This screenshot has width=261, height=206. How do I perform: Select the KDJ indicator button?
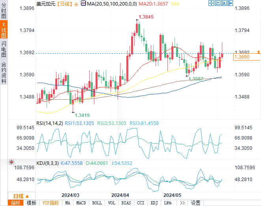(x=154, y=203)
